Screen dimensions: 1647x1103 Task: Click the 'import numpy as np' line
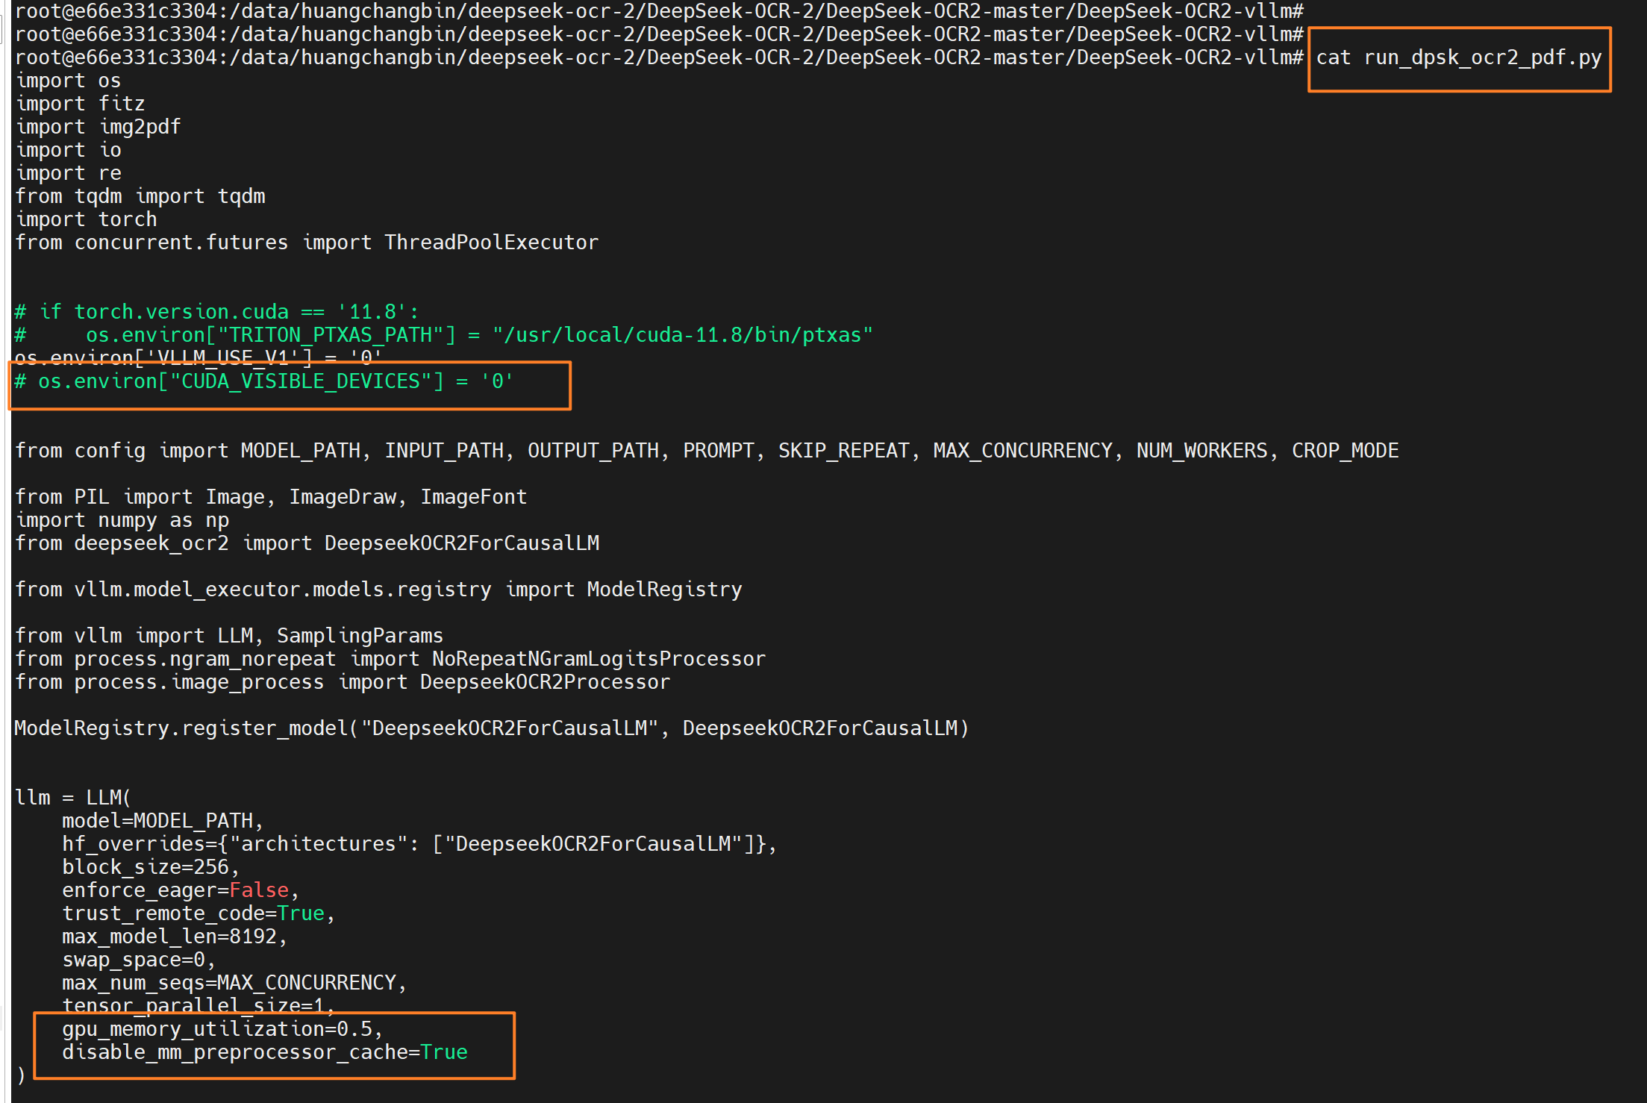(122, 520)
